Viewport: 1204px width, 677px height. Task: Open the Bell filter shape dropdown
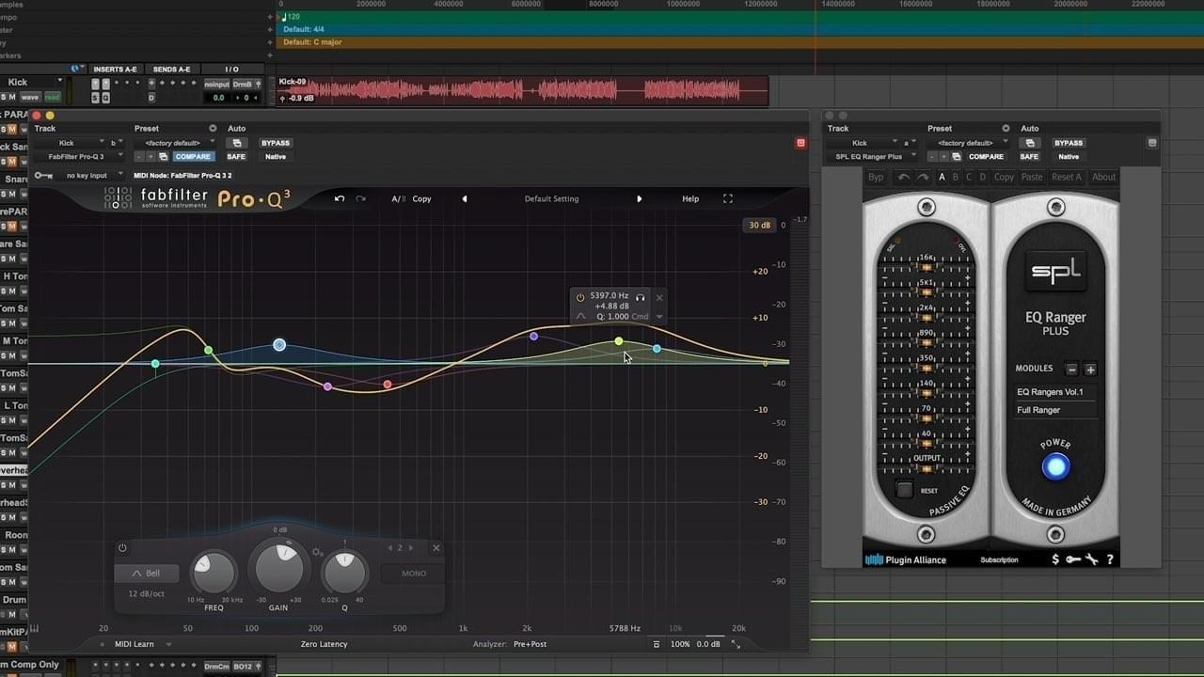pyautogui.click(x=146, y=573)
